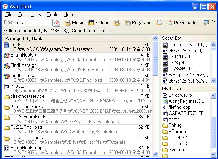Open the Programs quick search

coord(138,23)
